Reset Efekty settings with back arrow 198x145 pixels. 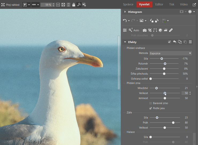[174, 42]
